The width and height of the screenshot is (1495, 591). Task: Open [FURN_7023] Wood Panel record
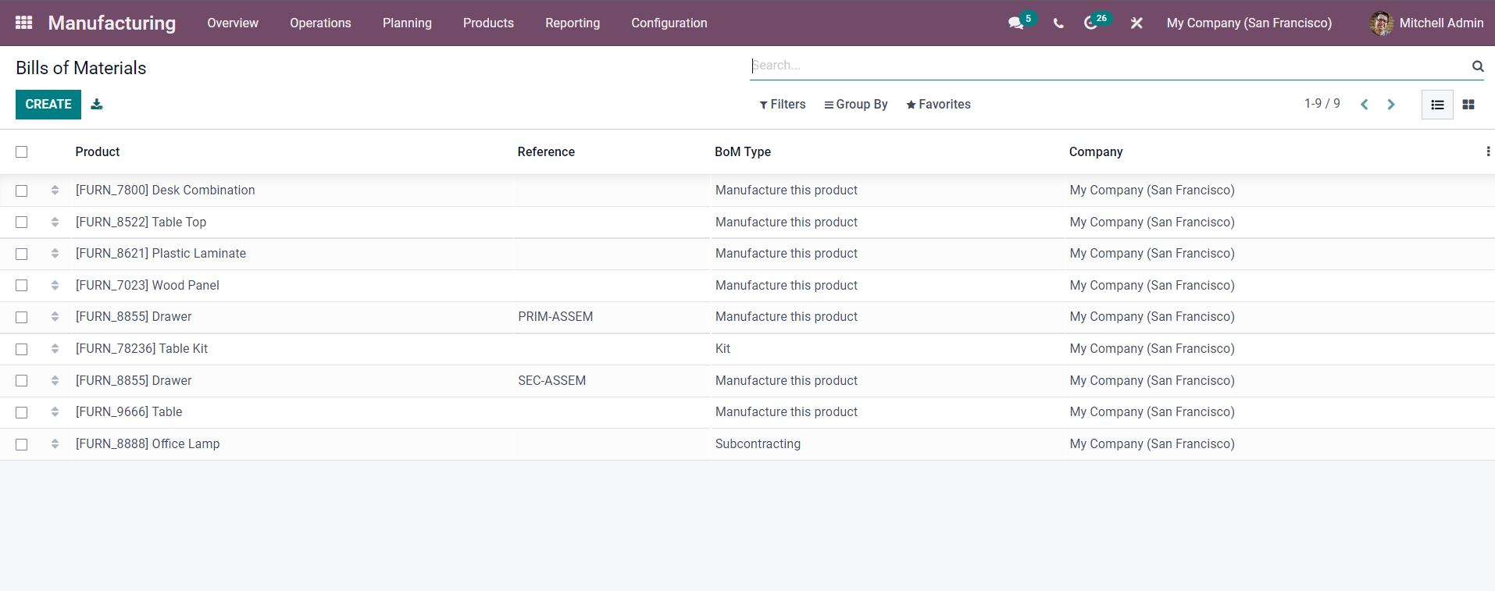point(147,286)
